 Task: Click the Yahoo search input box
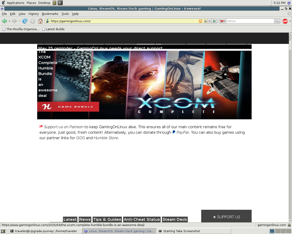click(x=250, y=21)
